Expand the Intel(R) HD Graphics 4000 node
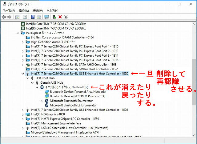The image size is (197, 144). [23, 114]
